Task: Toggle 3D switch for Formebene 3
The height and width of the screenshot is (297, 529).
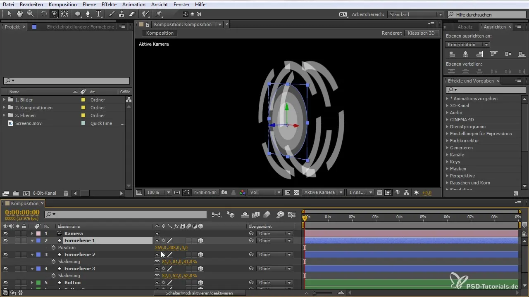Action: point(200,269)
